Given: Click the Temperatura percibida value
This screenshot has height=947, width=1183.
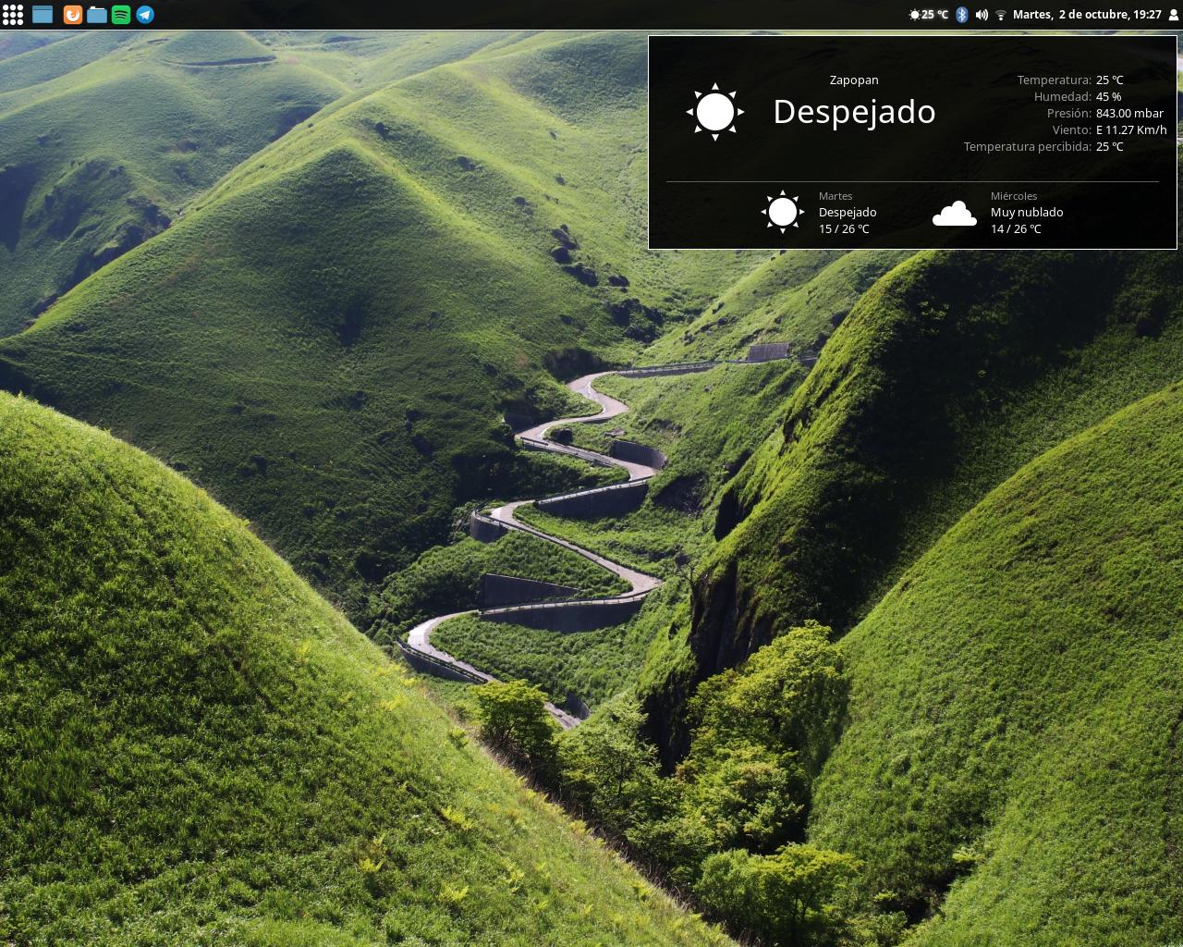Looking at the screenshot, I should tap(1109, 146).
